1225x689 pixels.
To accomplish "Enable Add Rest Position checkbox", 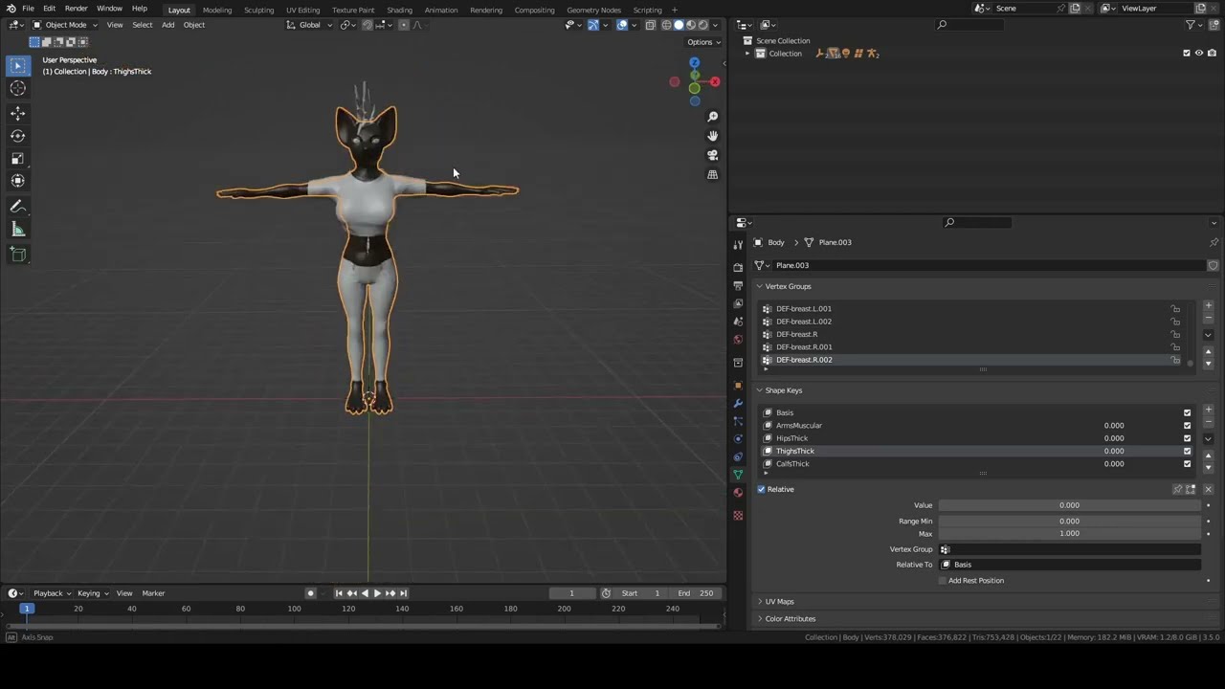I will pyautogui.click(x=943, y=581).
